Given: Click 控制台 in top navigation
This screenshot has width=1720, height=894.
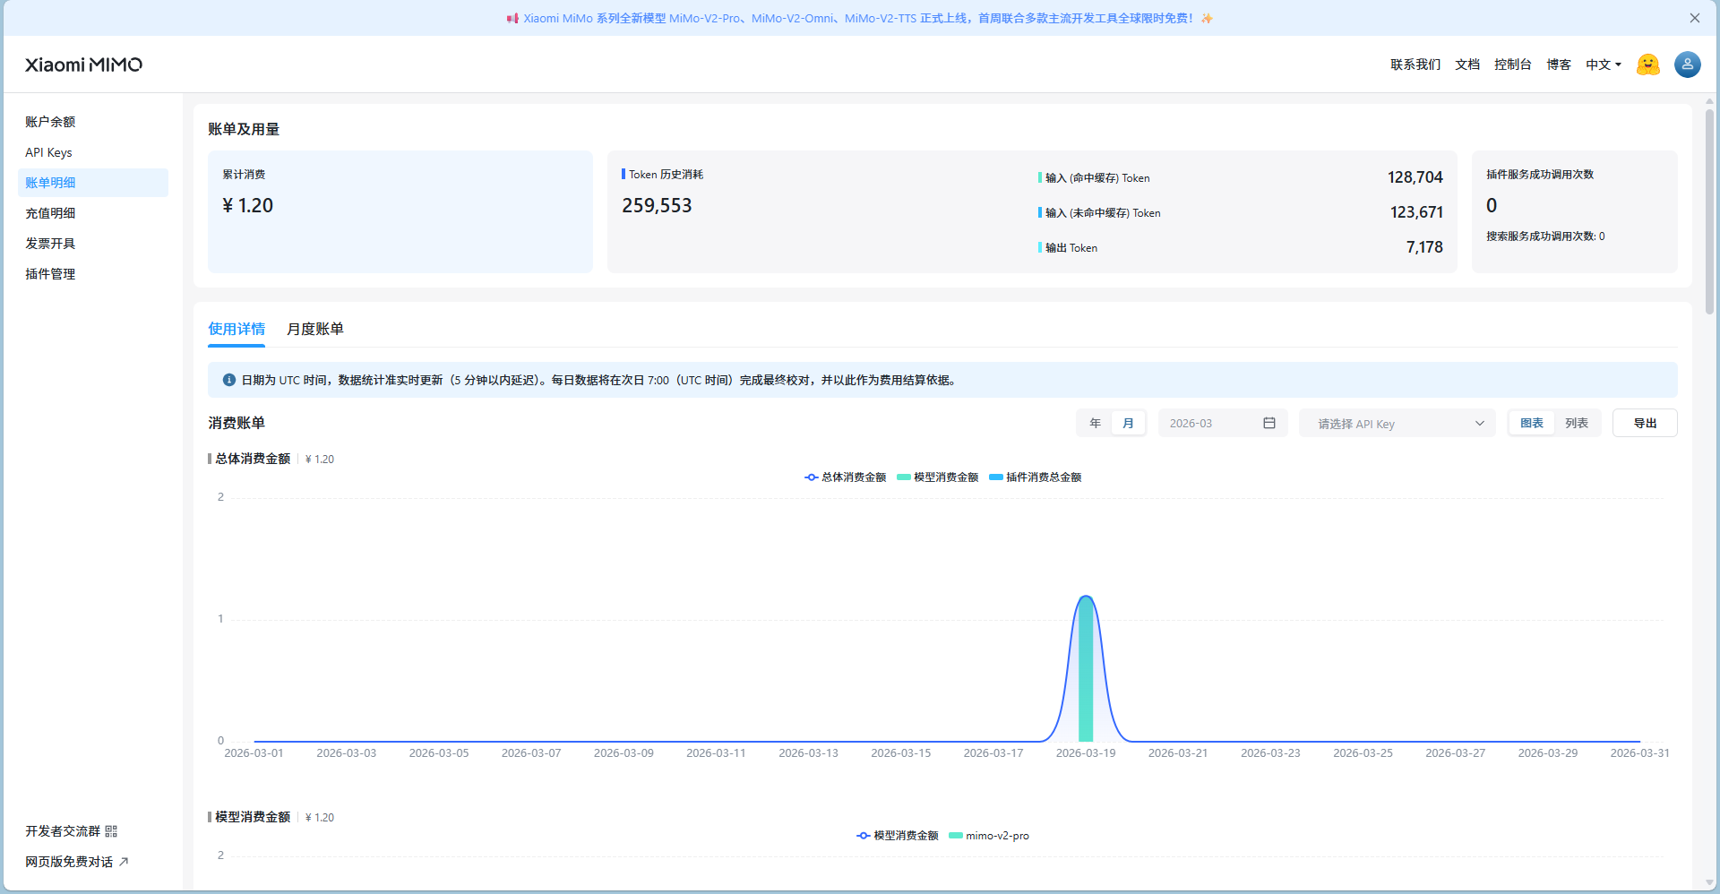Looking at the screenshot, I should 1513,64.
